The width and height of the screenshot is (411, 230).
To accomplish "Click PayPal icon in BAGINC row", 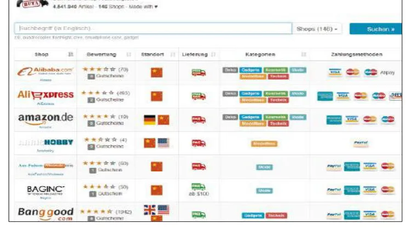I will pyautogui.click(x=334, y=190).
